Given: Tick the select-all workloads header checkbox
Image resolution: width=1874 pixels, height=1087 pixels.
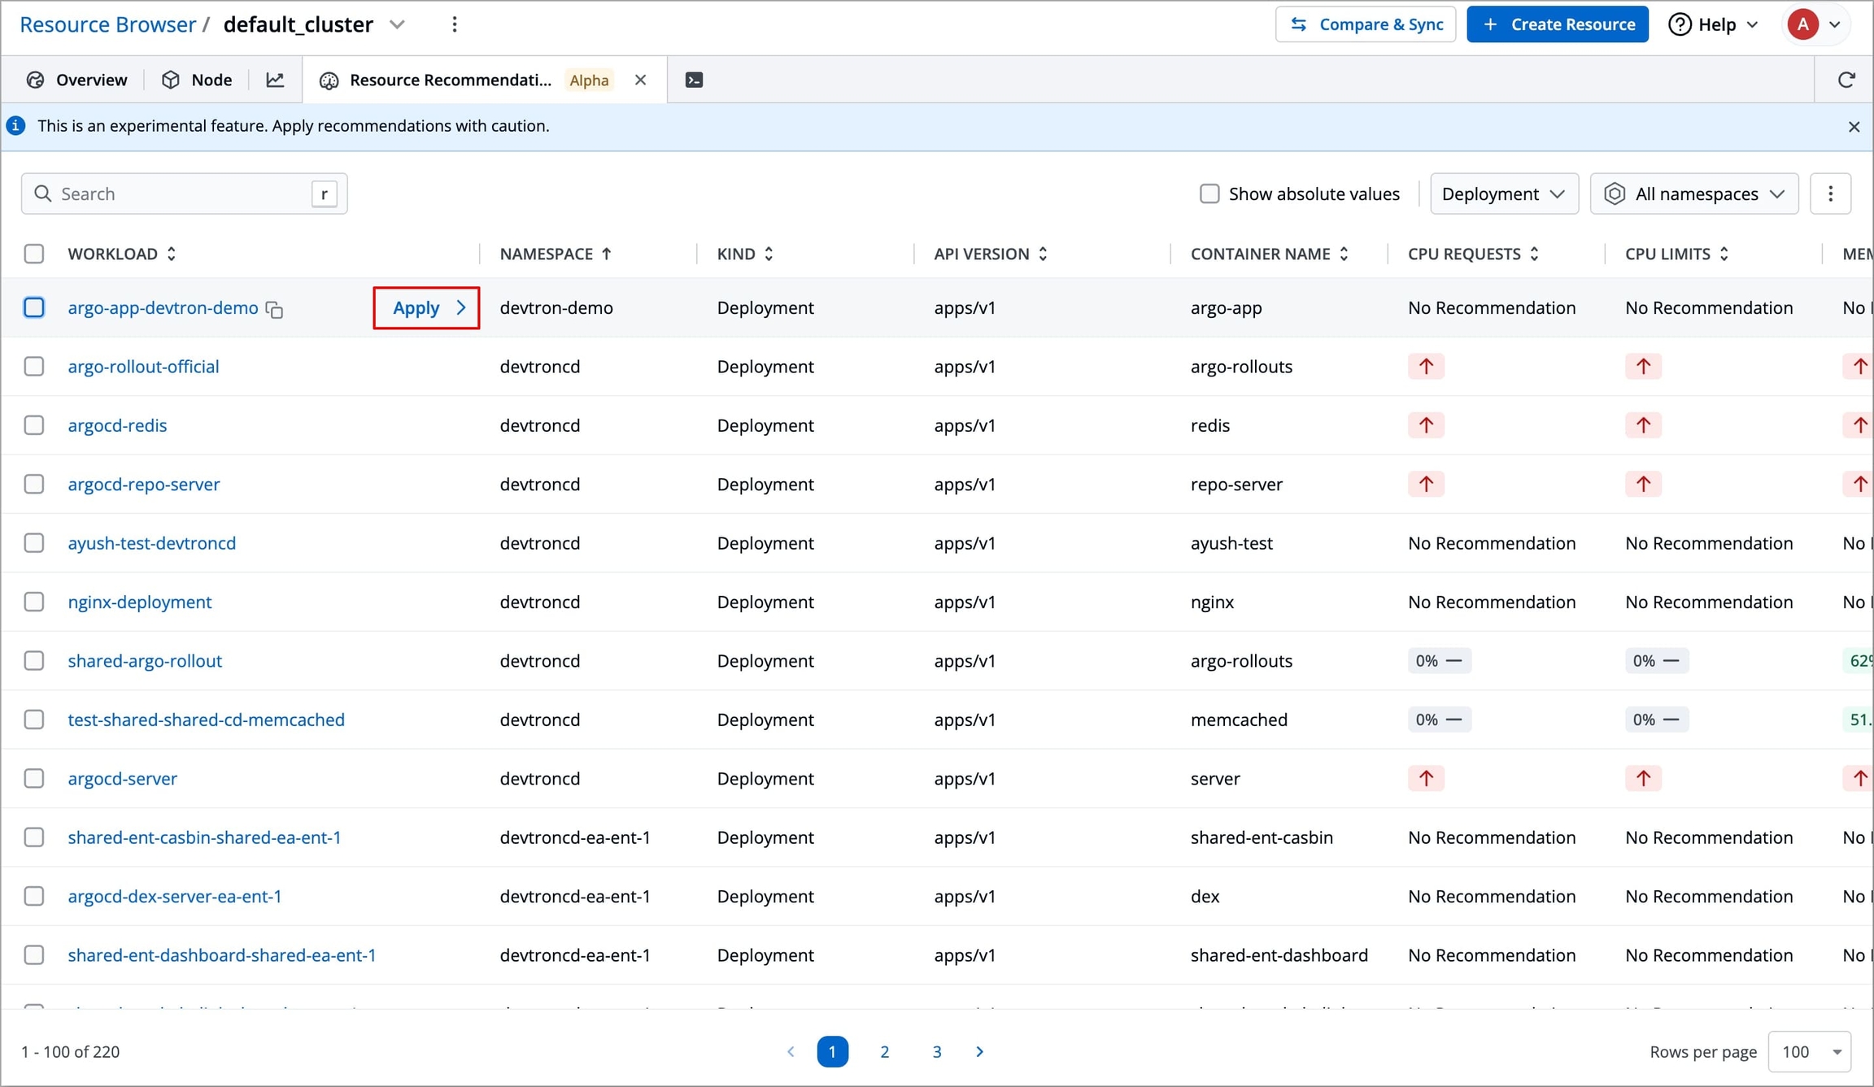Looking at the screenshot, I should coord(34,254).
